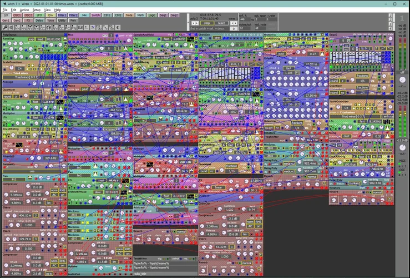This screenshot has width=410, height=278.
Task: Click the ref. A frequency field showing 440
Action: click(x=242, y=19)
